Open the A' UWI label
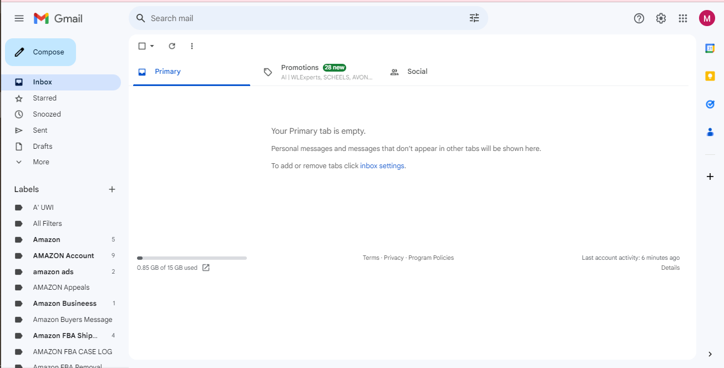The height and width of the screenshot is (368, 724). tap(60, 208)
